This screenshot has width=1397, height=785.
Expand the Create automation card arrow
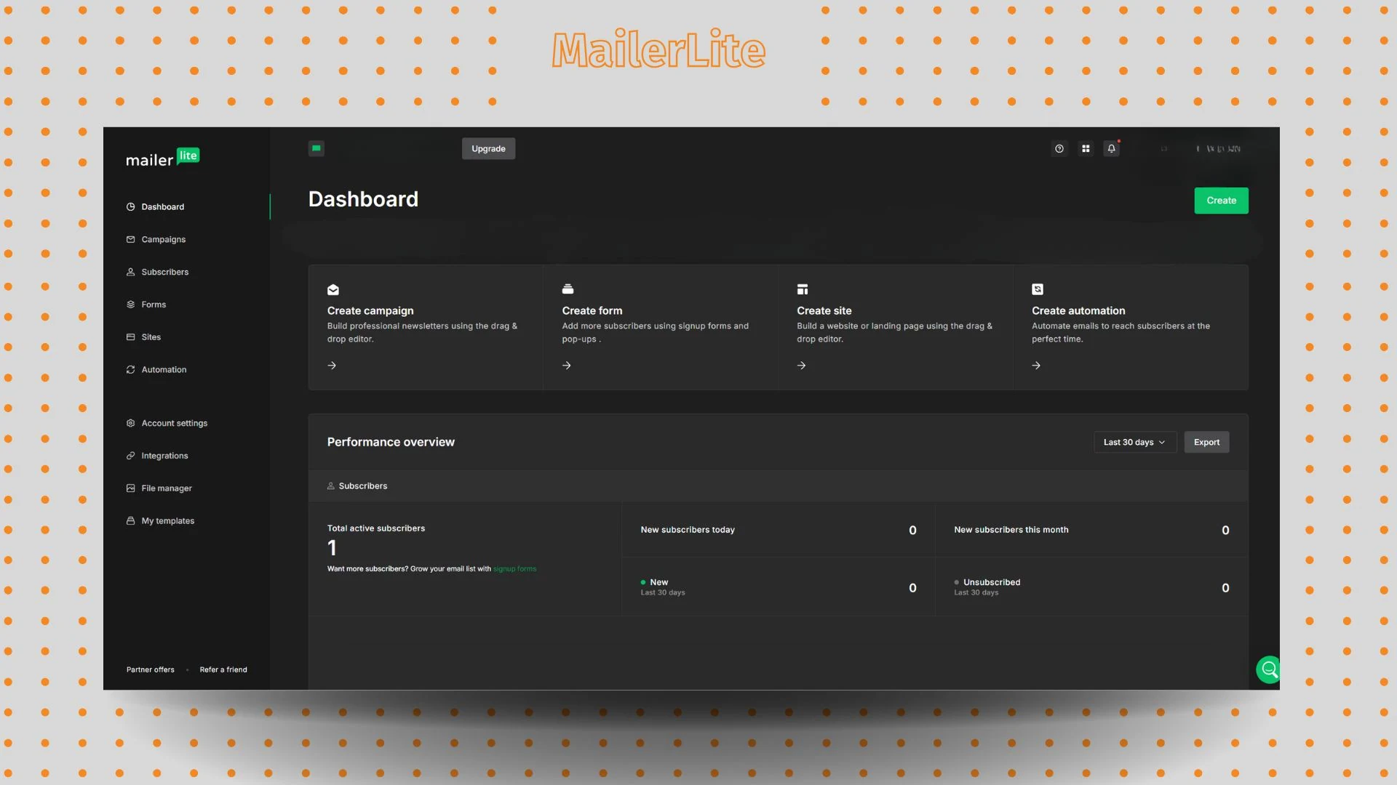1036,365
